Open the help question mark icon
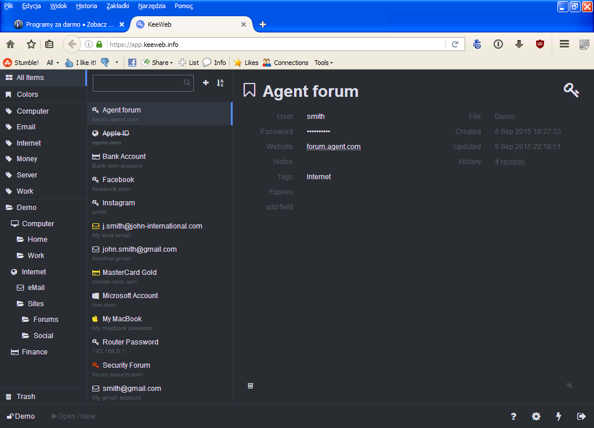Screen dimensions: 594x428 (513, 416)
